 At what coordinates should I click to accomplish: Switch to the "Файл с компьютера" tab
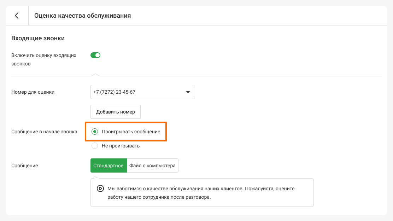pos(152,165)
